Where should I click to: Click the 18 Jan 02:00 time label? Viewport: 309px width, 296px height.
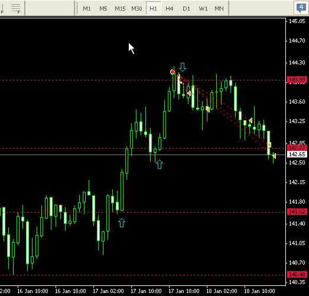pos(222,291)
